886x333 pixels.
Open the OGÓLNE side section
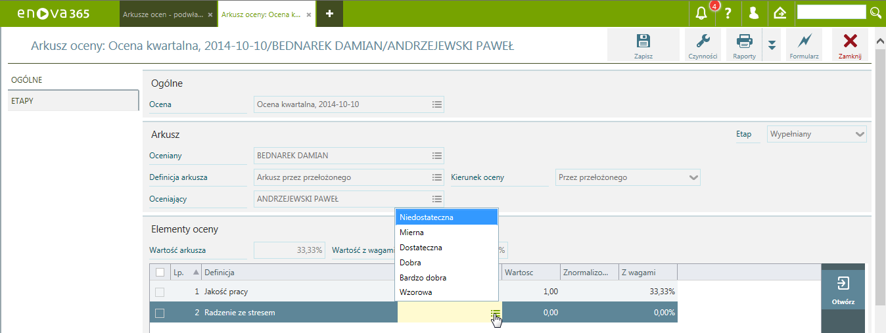[x=74, y=79]
